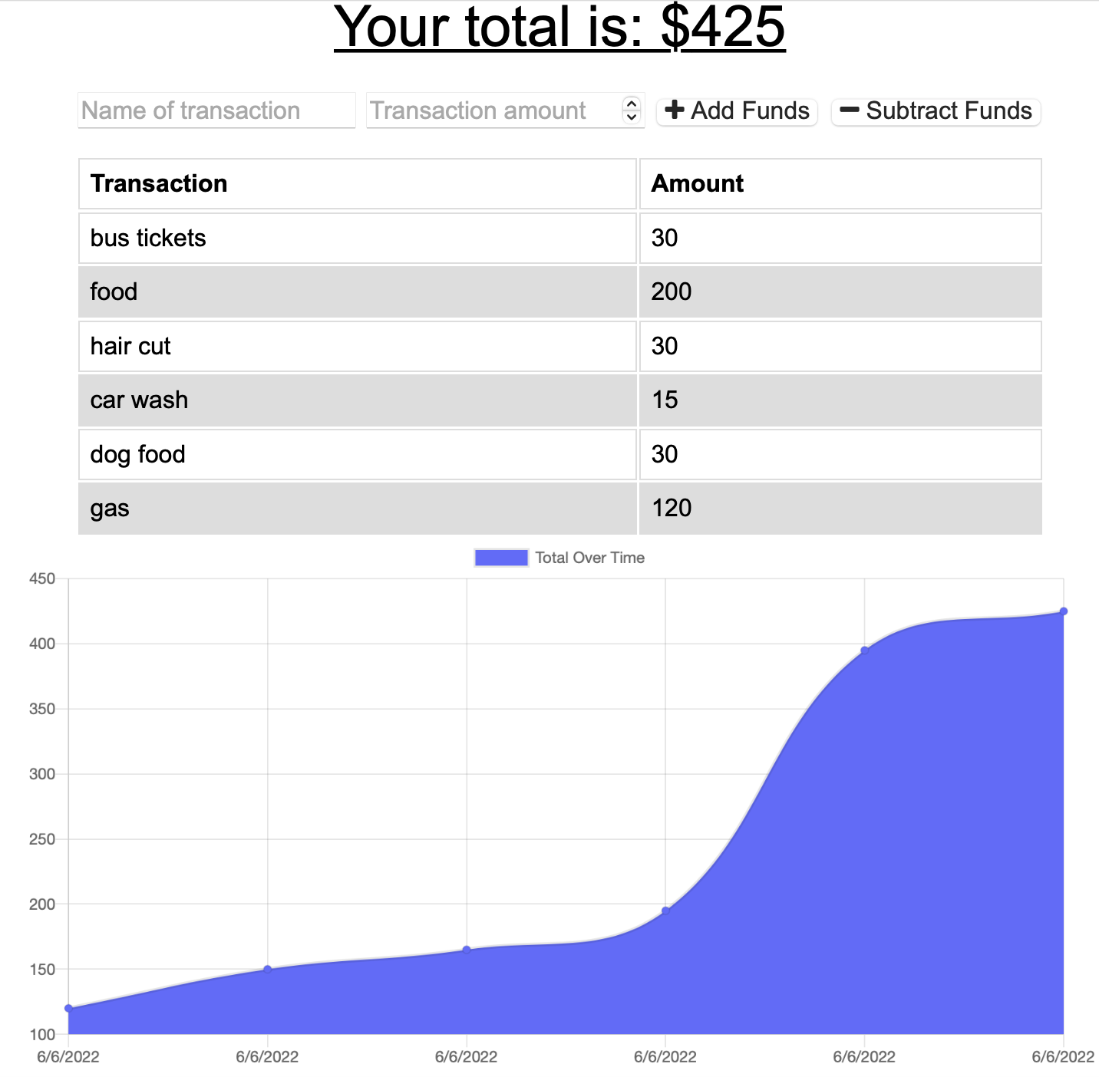Screen dimensions: 1099x1077
Task: Click the total heading showing $425
Action: [x=561, y=28]
